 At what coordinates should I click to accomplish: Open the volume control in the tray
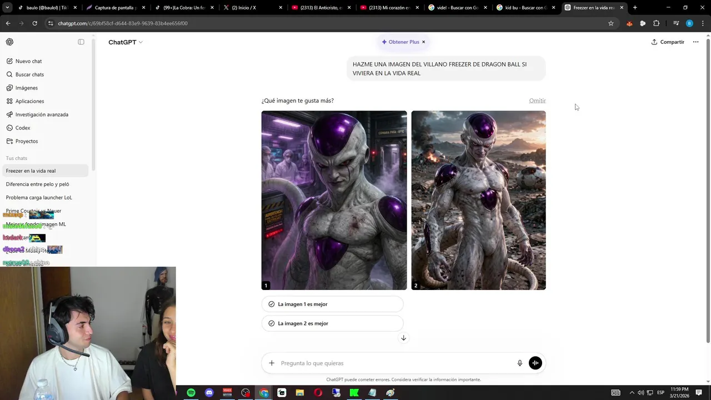[640, 393]
